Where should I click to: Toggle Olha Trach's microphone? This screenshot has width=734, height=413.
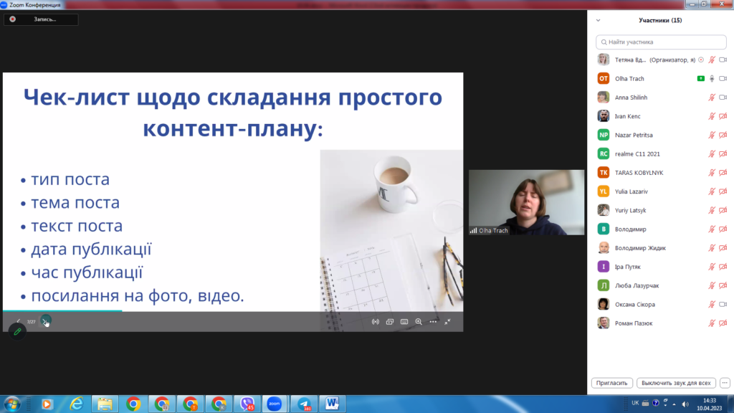click(712, 79)
